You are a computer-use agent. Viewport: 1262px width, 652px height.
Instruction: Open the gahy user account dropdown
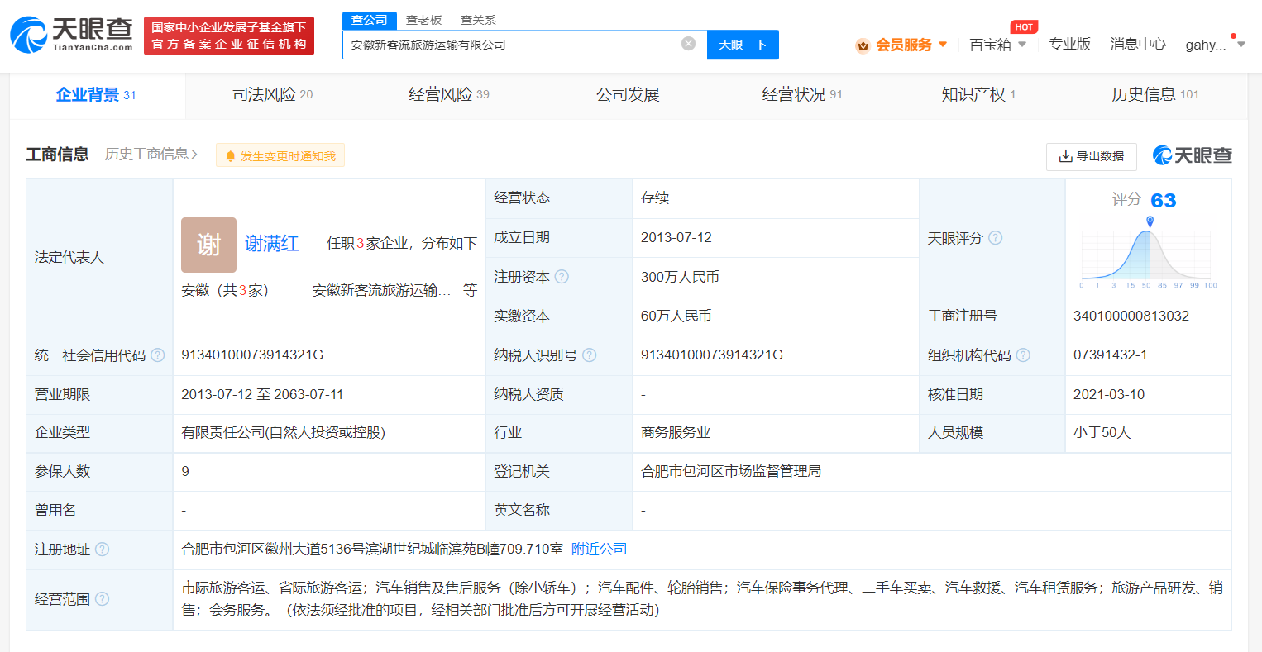tap(1210, 44)
